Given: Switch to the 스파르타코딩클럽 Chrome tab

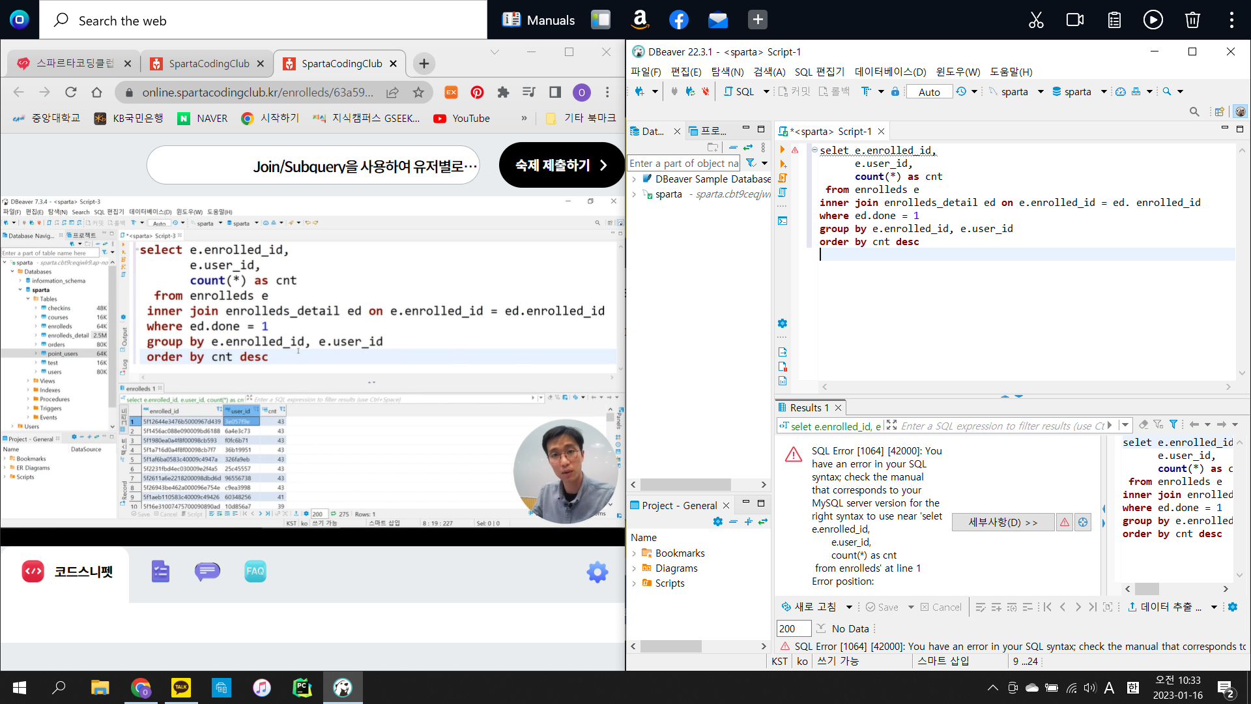Looking at the screenshot, I should point(74,63).
